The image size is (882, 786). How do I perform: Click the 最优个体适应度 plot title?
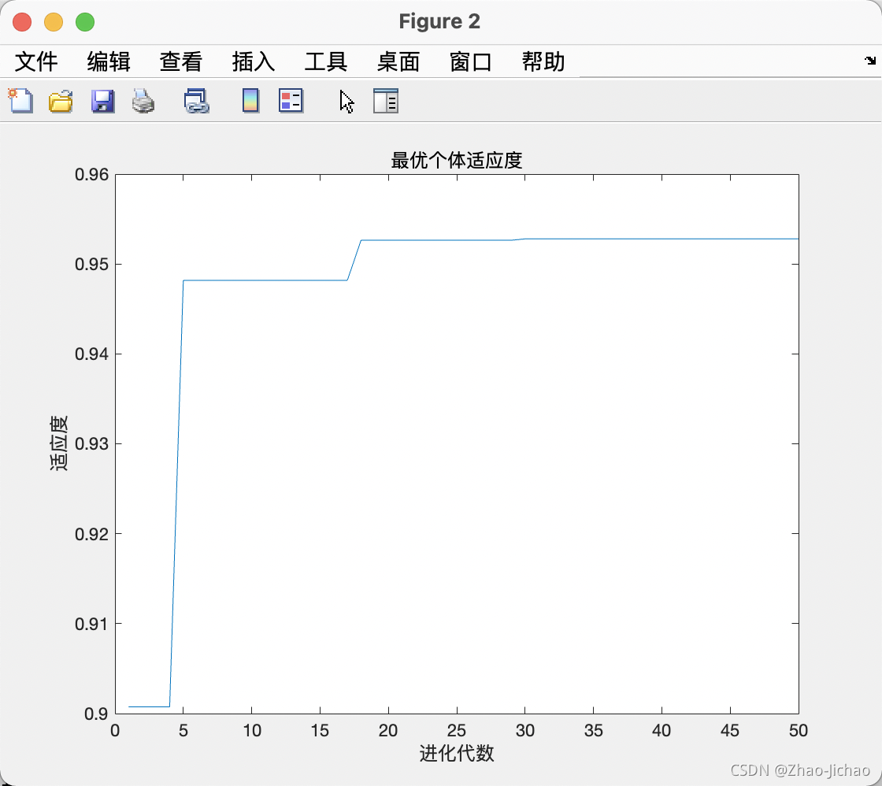click(456, 161)
